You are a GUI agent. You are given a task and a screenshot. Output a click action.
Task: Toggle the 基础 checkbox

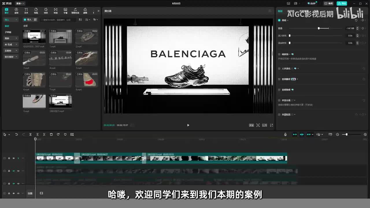click(x=279, y=20)
